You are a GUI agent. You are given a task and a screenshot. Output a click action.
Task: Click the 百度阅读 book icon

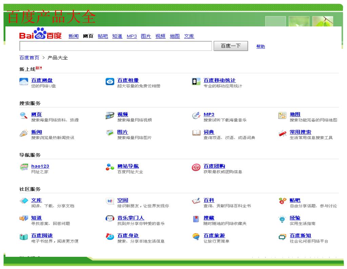[x=24, y=237]
